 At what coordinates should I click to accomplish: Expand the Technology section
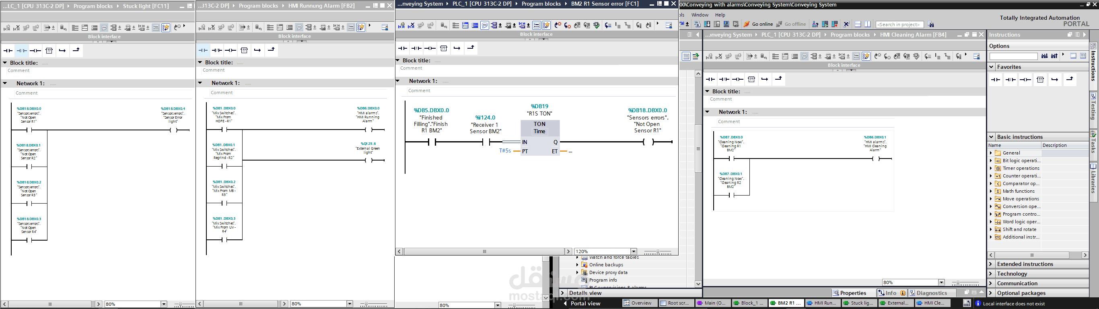tap(992, 274)
